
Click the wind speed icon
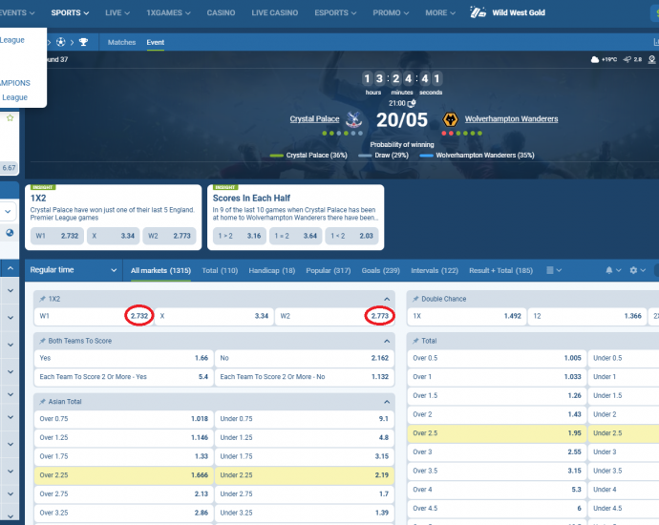627,59
